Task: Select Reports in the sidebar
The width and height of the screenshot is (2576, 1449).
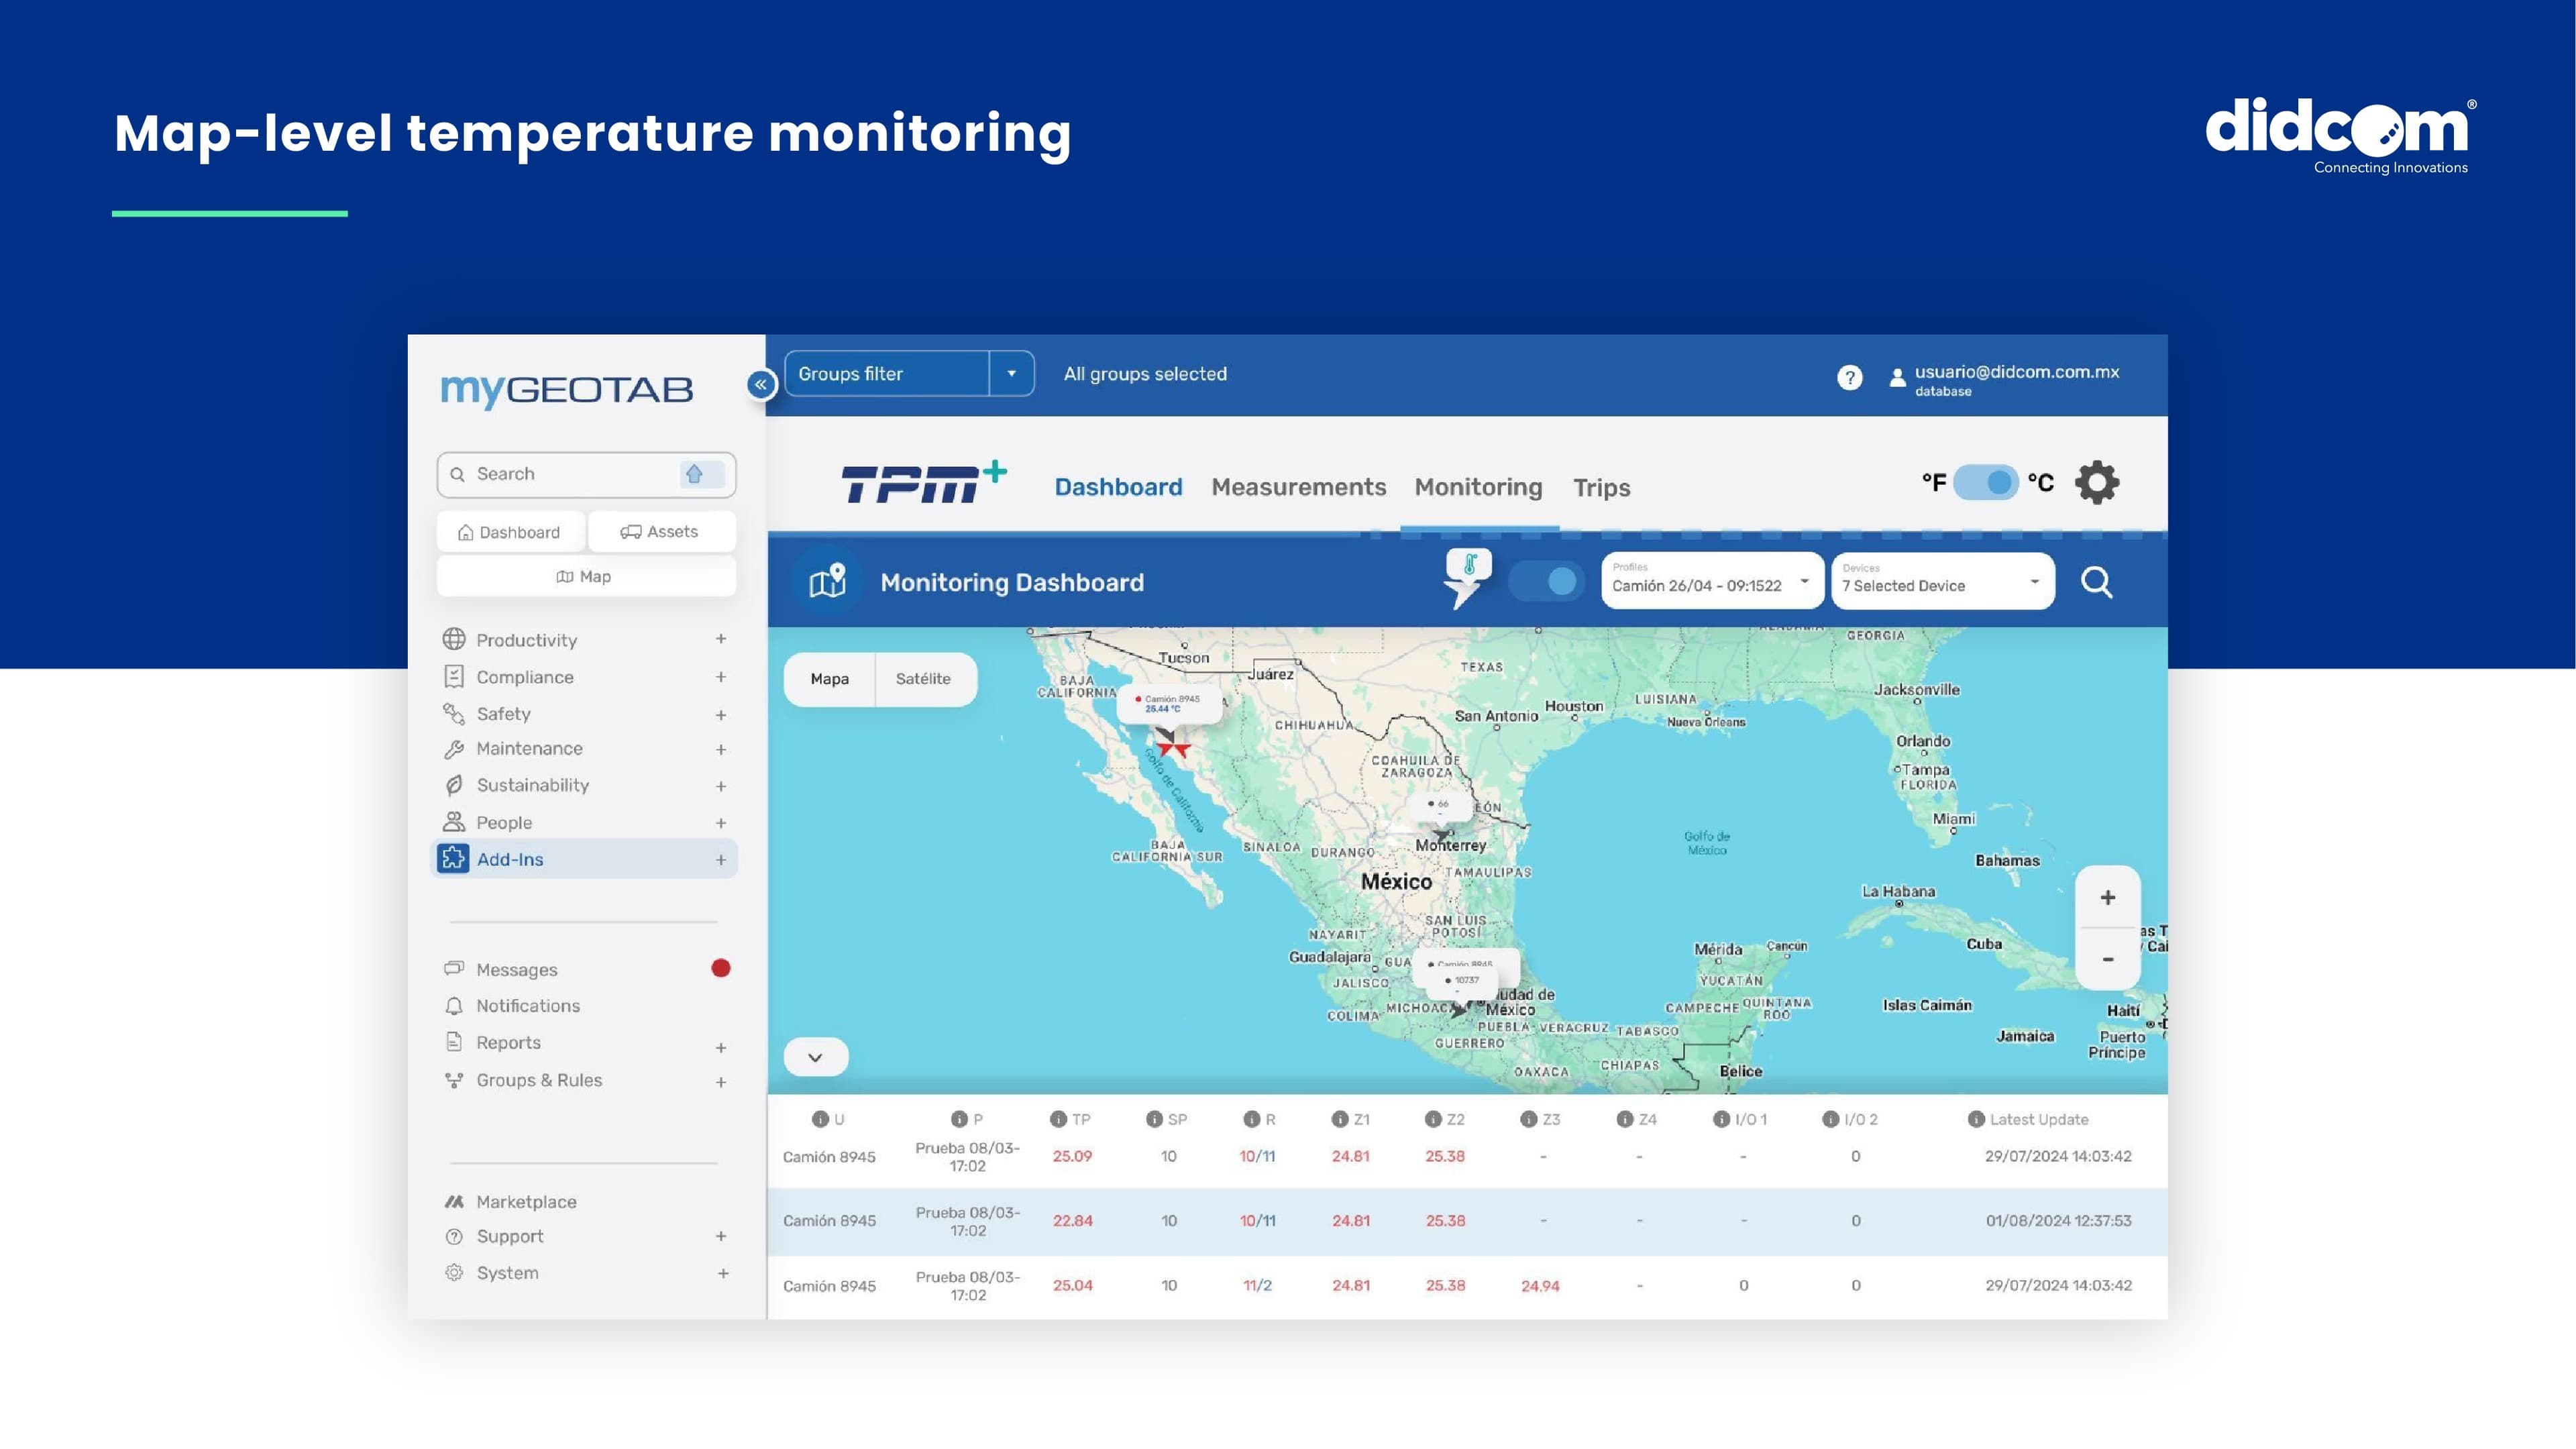Action: click(508, 1043)
